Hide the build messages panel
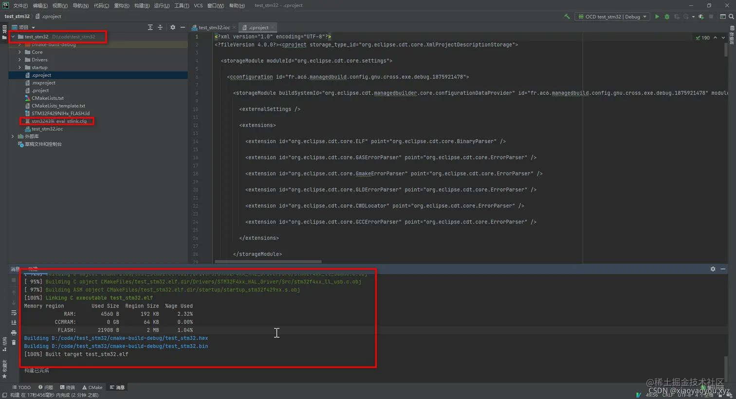This screenshot has width=736, height=399. point(723,269)
